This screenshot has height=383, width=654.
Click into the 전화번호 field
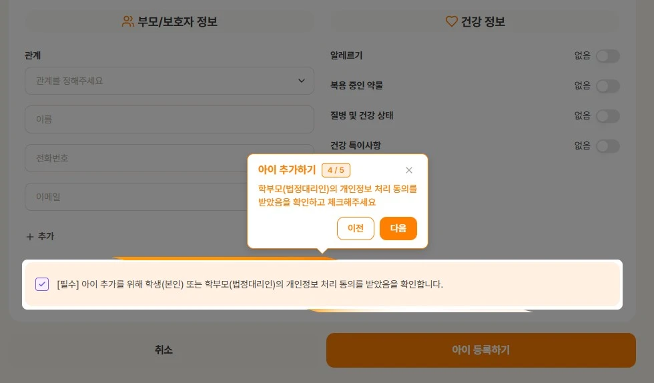[x=136, y=158]
